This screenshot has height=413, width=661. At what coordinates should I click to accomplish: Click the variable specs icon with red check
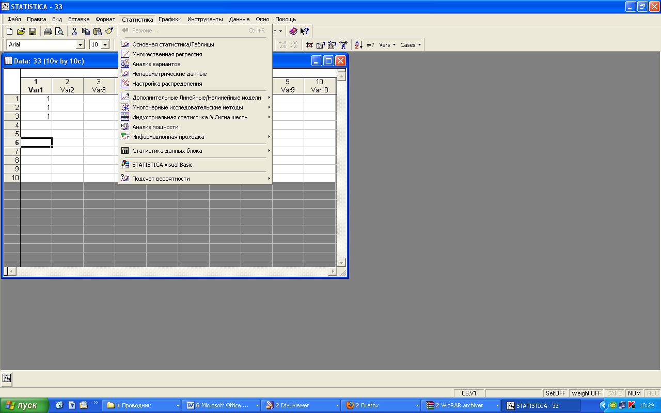click(x=310, y=45)
